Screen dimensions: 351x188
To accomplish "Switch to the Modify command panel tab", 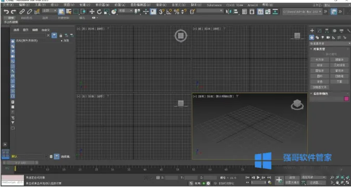I will (319, 31).
